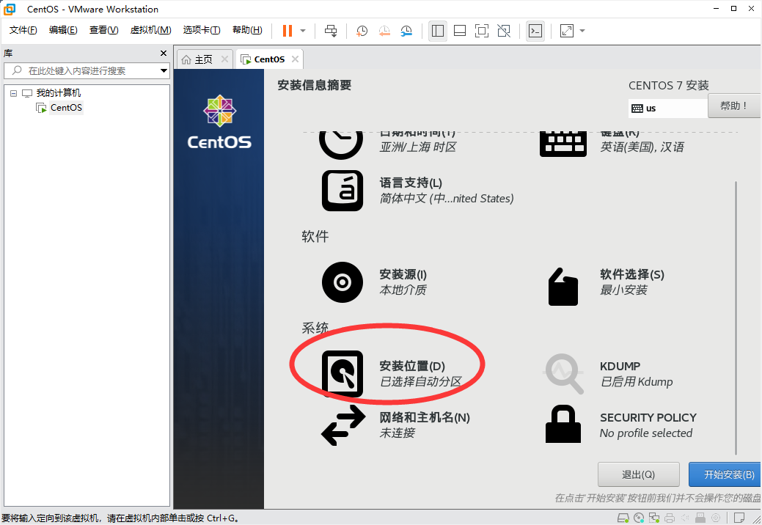
Task: Open the KDUMP settings label
Action: click(x=620, y=366)
